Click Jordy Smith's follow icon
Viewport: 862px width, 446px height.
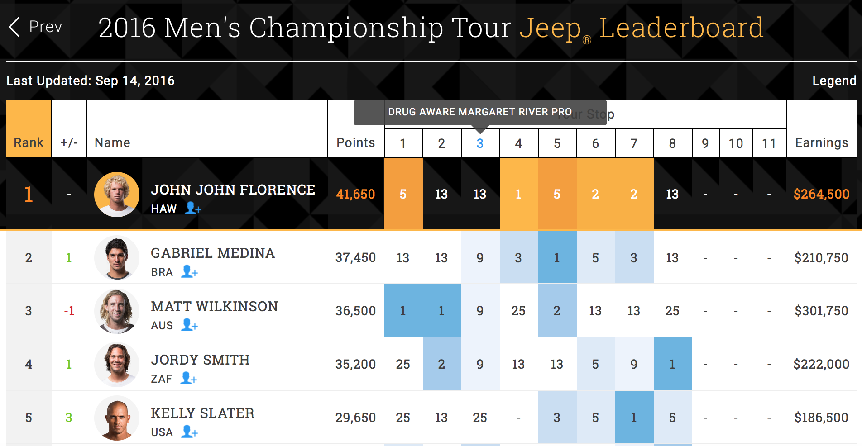(189, 378)
